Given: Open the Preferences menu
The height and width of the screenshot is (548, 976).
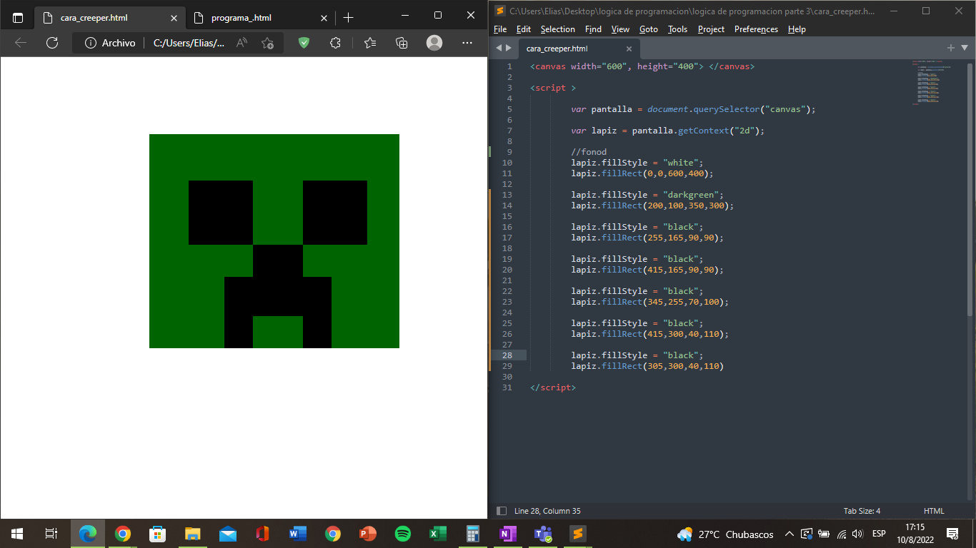Looking at the screenshot, I should tap(756, 29).
